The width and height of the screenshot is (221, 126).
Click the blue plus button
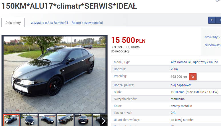(212, 20)
